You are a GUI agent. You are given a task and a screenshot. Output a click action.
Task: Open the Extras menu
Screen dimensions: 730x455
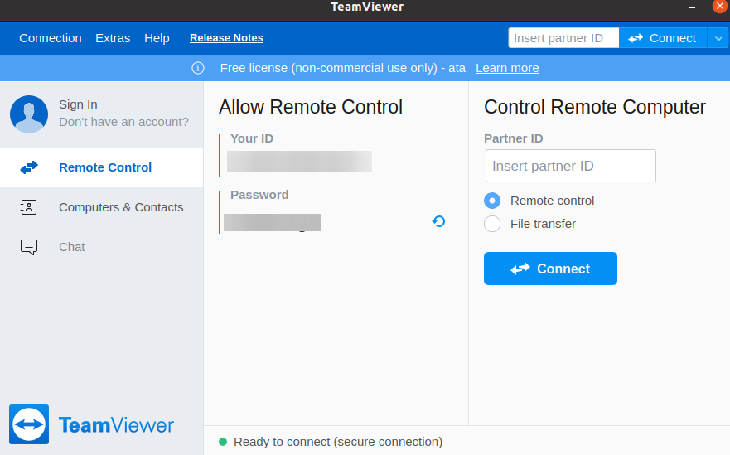(x=113, y=38)
